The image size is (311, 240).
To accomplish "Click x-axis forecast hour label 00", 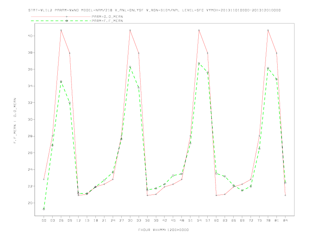I will [44, 220].
